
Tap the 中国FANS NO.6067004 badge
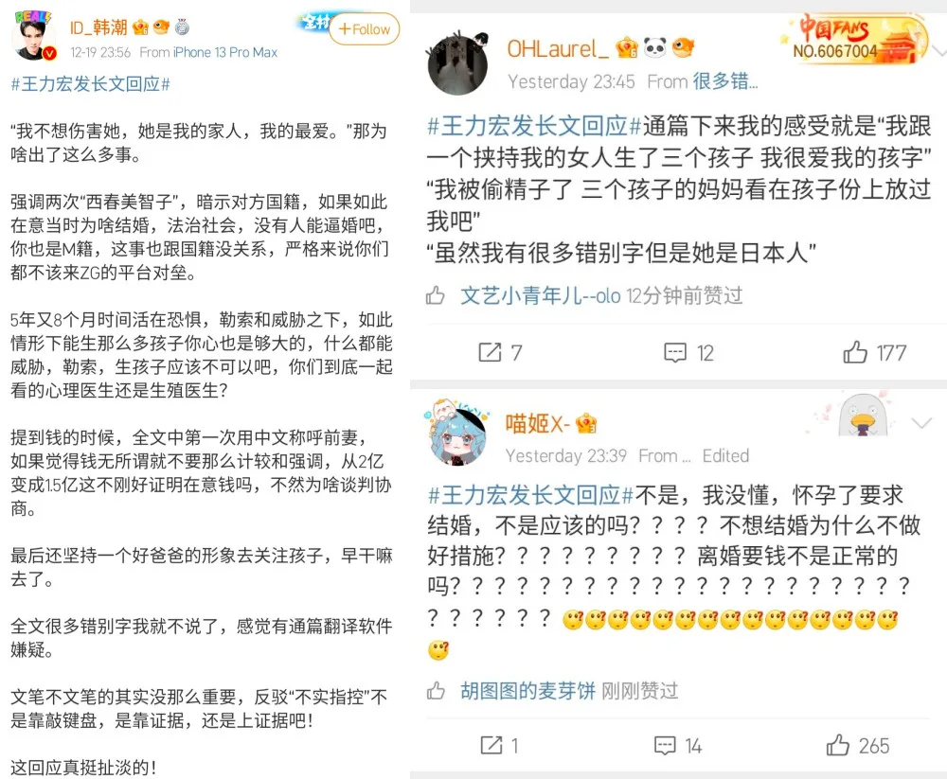(x=855, y=39)
